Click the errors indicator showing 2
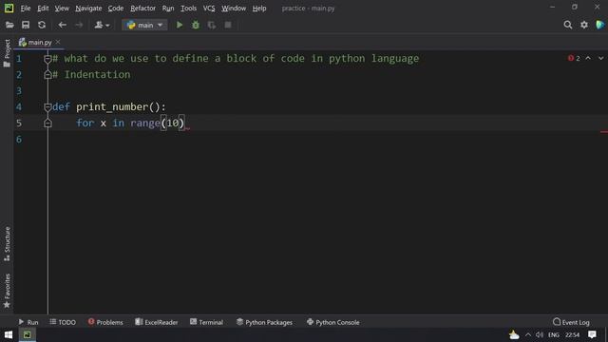608x342 pixels. coord(574,58)
